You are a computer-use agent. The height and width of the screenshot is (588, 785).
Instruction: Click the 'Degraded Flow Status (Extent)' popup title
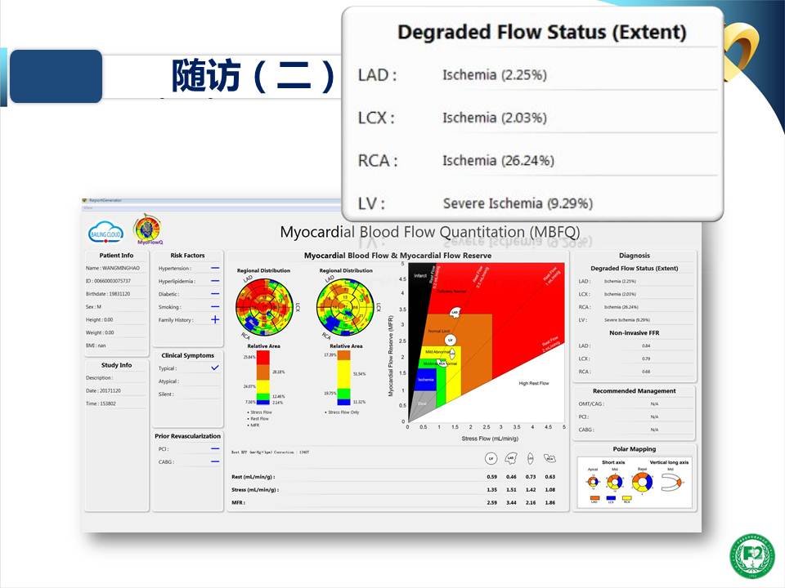[x=541, y=33]
